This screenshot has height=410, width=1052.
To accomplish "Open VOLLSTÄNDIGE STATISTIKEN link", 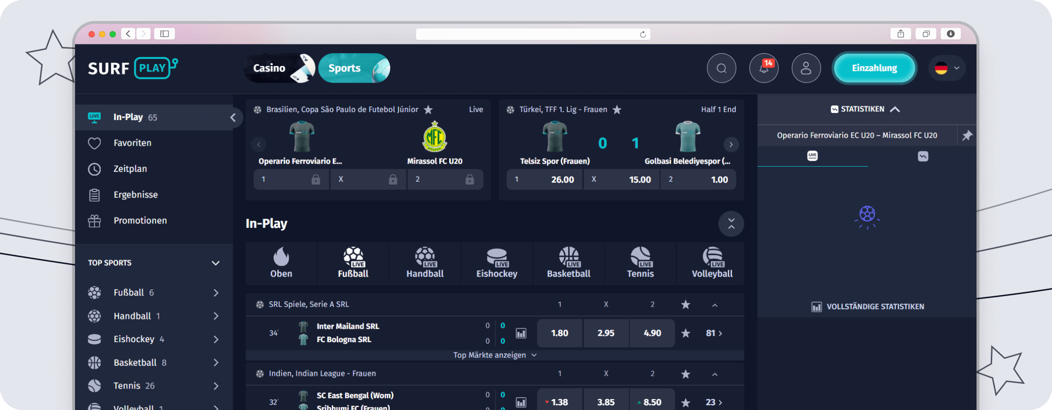I will [868, 307].
